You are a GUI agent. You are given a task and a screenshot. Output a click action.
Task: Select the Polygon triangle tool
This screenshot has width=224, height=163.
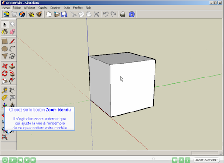coord(4,56)
